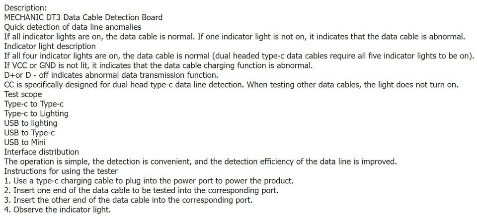The image size is (477, 217).
Task: Click the "Interface distribution" heading
Action: click(41, 152)
